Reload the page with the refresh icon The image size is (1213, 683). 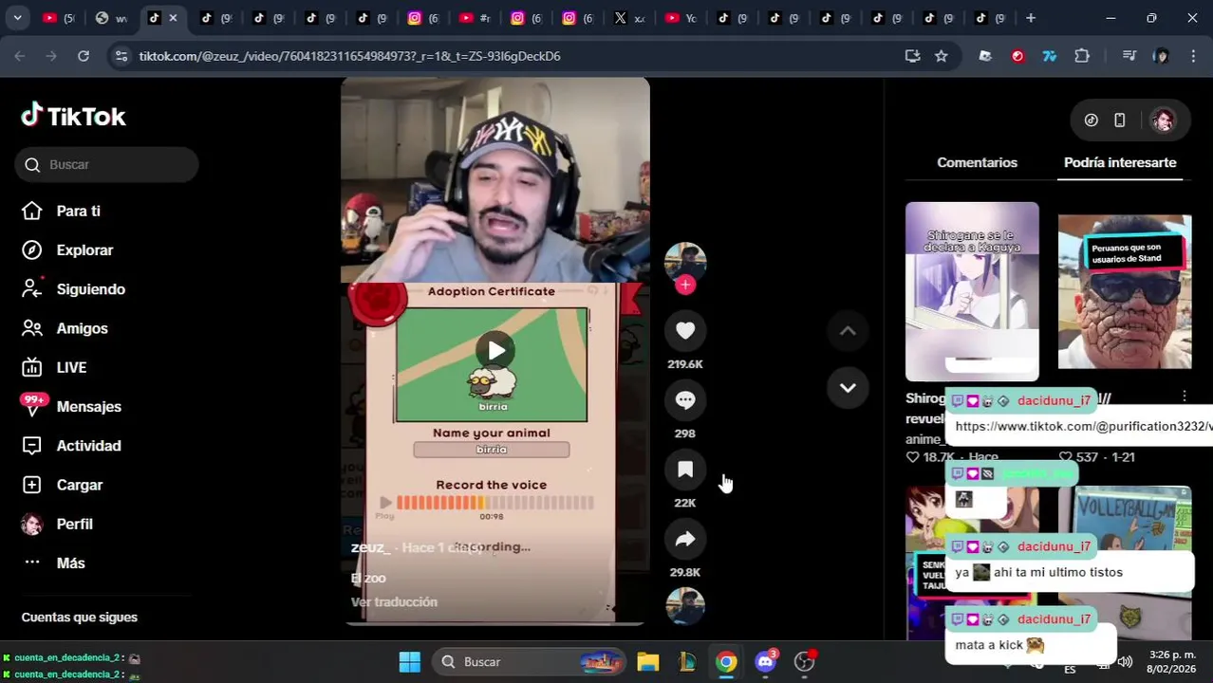(x=84, y=56)
